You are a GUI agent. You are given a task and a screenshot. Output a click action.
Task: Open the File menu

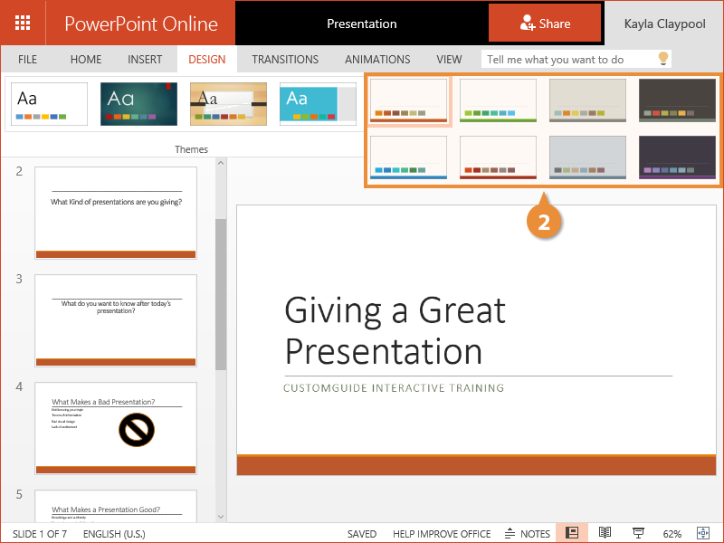point(28,60)
